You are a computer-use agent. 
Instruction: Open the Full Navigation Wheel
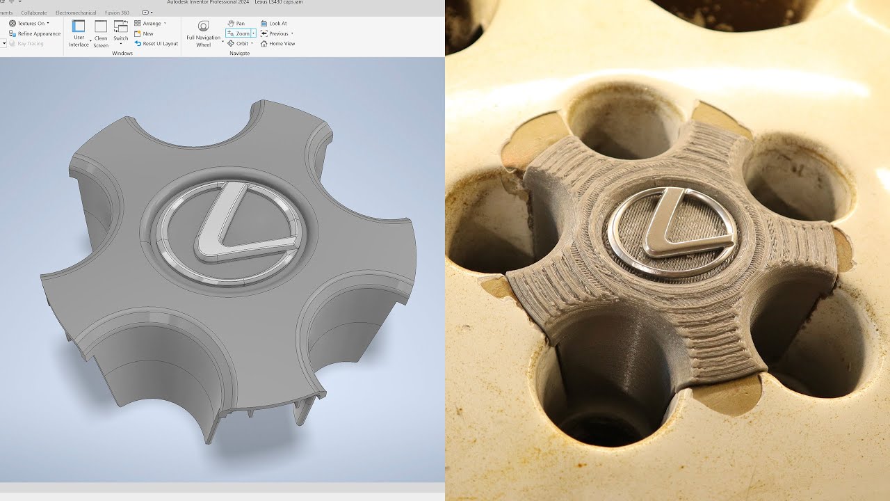(203, 33)
